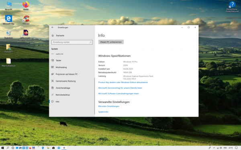
Task: Click the Windows-Spezifikationen heading
Action: (114, 56)
